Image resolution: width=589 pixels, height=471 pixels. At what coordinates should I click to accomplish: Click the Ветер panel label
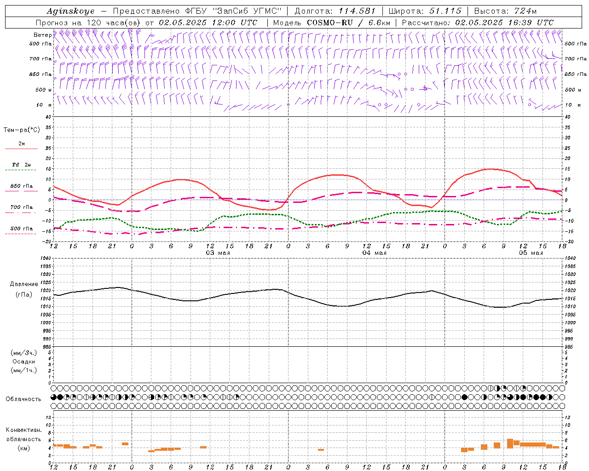pyautogui.click(x=42, y=35)
